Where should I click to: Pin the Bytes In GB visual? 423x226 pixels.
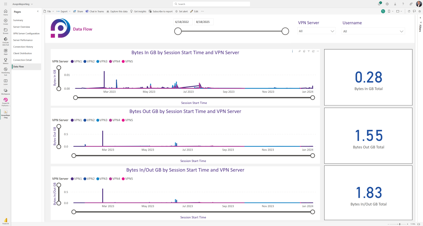(x=299, y=51)
